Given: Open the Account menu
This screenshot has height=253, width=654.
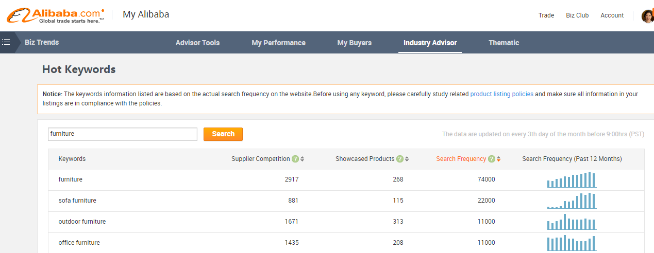Looking at the screenshot, I should pyautogui.click(x=612, y=15).
